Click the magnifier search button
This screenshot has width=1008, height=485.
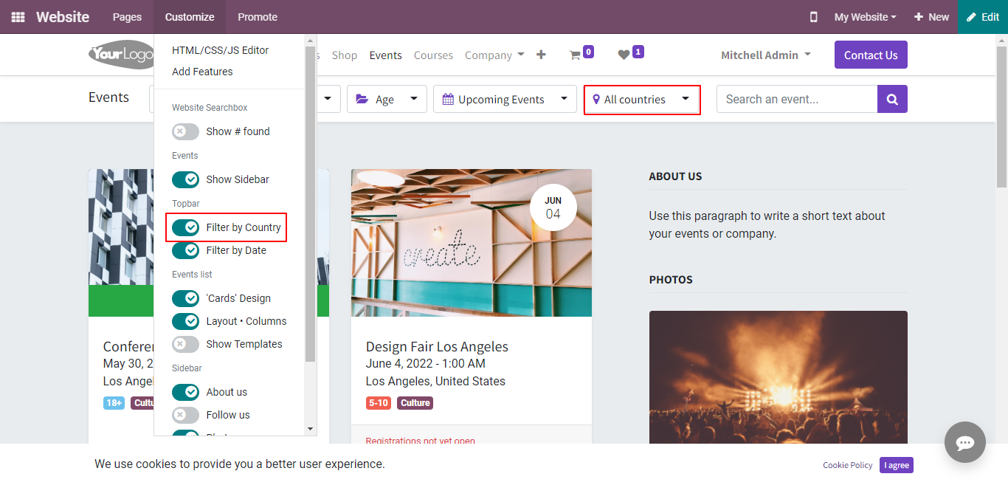pos(892,99)
